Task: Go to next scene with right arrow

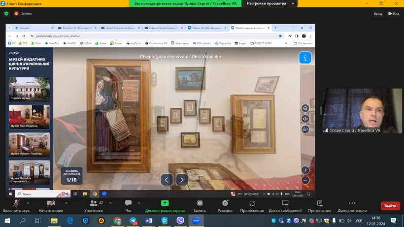Action: coord(182,180)
